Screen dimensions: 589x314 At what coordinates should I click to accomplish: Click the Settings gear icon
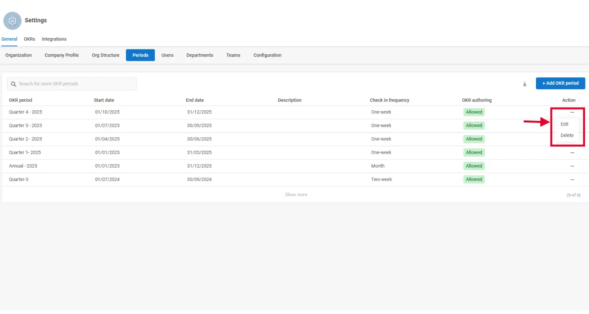click(x=12, y=20)
